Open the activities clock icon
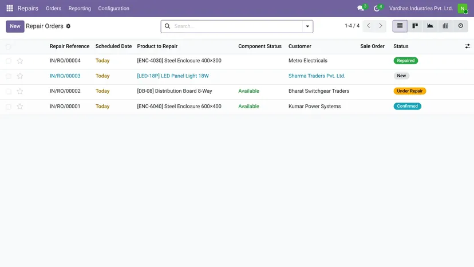The height and width of the screenshot is (267, 474). tap(376, 9)
